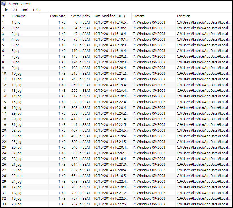Click the Thumbs Viewer title bar icon

click(x=3, y=4)
